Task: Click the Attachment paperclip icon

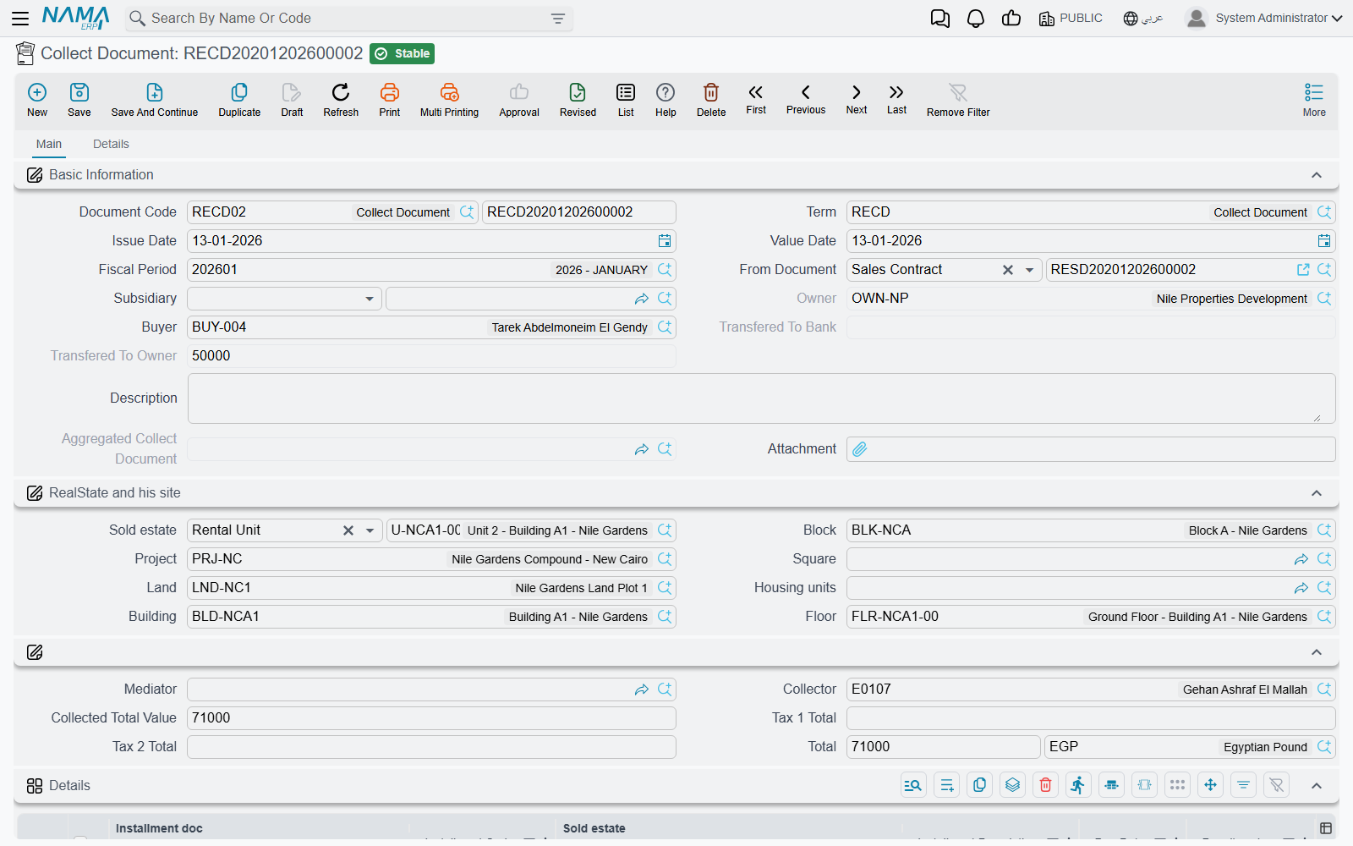Action: click(860, 449)
